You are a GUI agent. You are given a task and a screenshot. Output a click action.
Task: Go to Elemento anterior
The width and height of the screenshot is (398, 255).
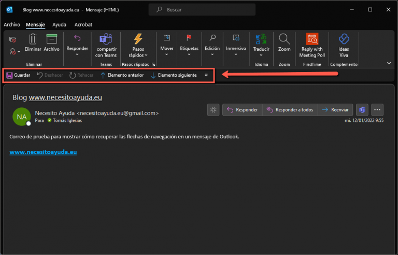click(122, 75)
